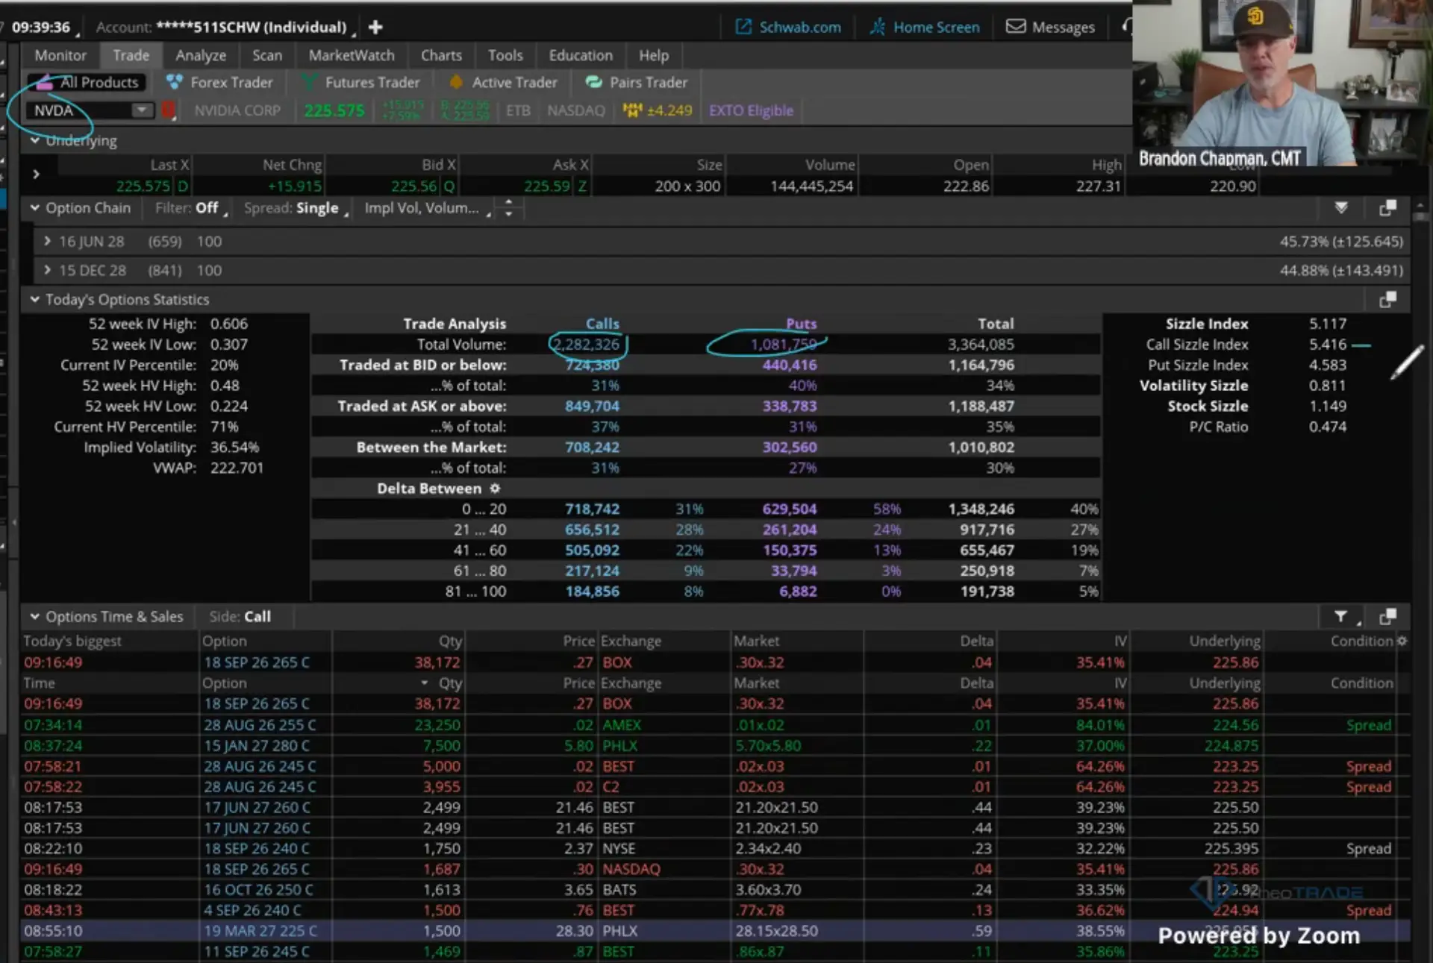Expand the underlying quote row arrow
This screenshot has width=1433, height=963.
click(36, 175)
